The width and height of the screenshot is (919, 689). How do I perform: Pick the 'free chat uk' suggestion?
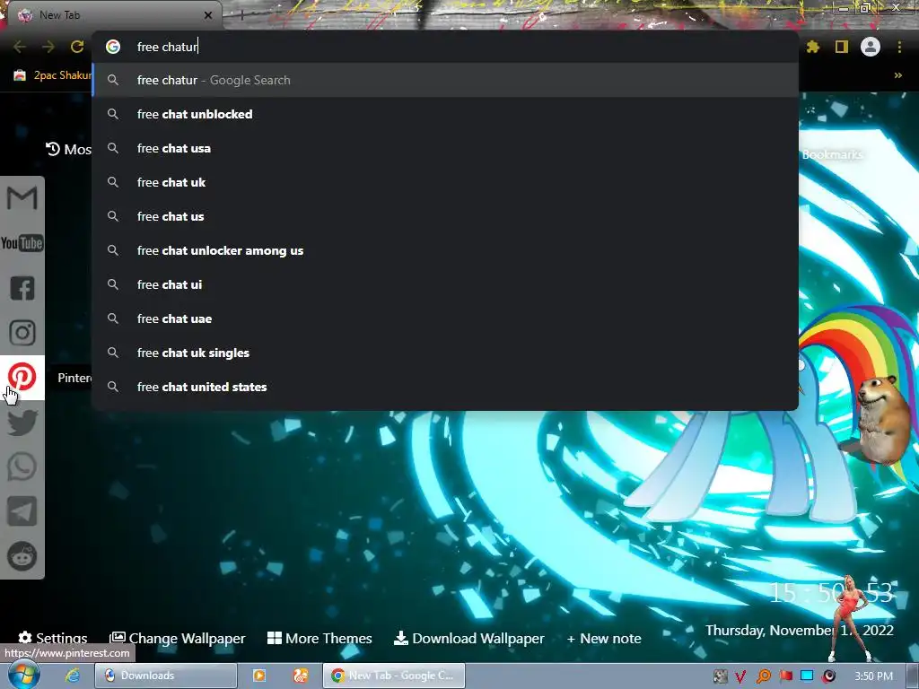click(x=445, y=182)
